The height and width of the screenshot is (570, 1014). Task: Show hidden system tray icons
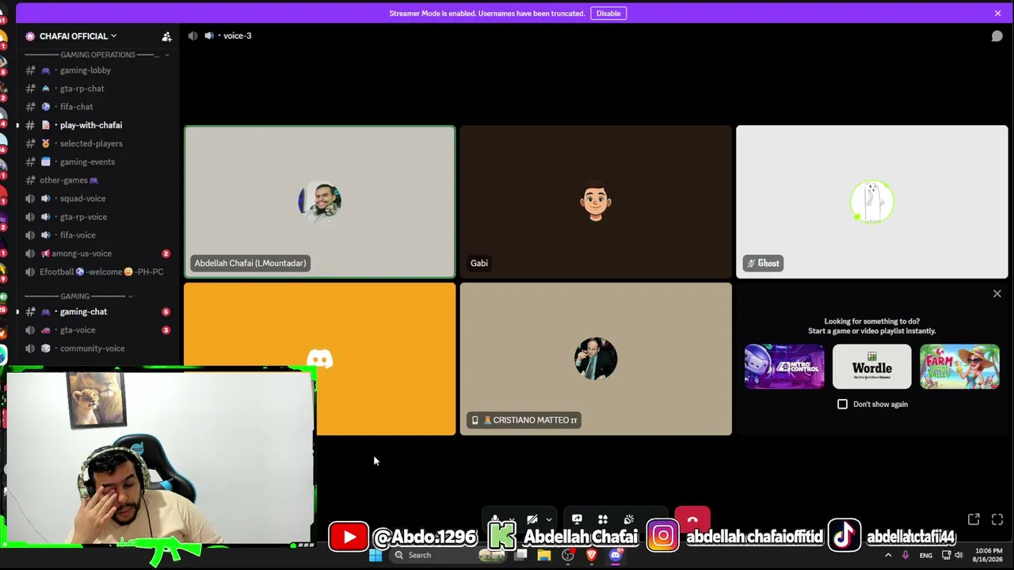(x=888, y=555)
